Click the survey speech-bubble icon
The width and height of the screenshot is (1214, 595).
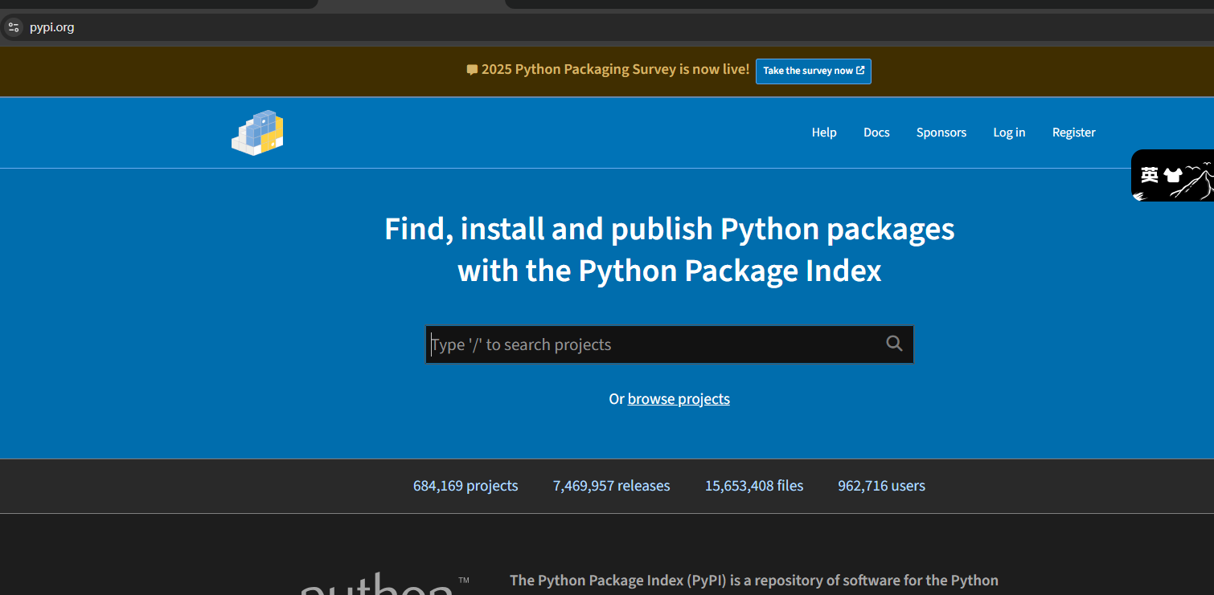(x=472, y=70)
